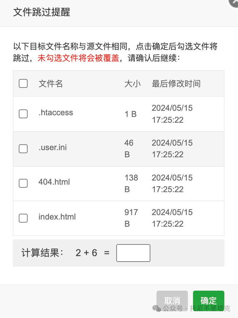Select the index.html row checkbox
The height and width of the screenshot is (318, 238).
(x=23, y=218)
